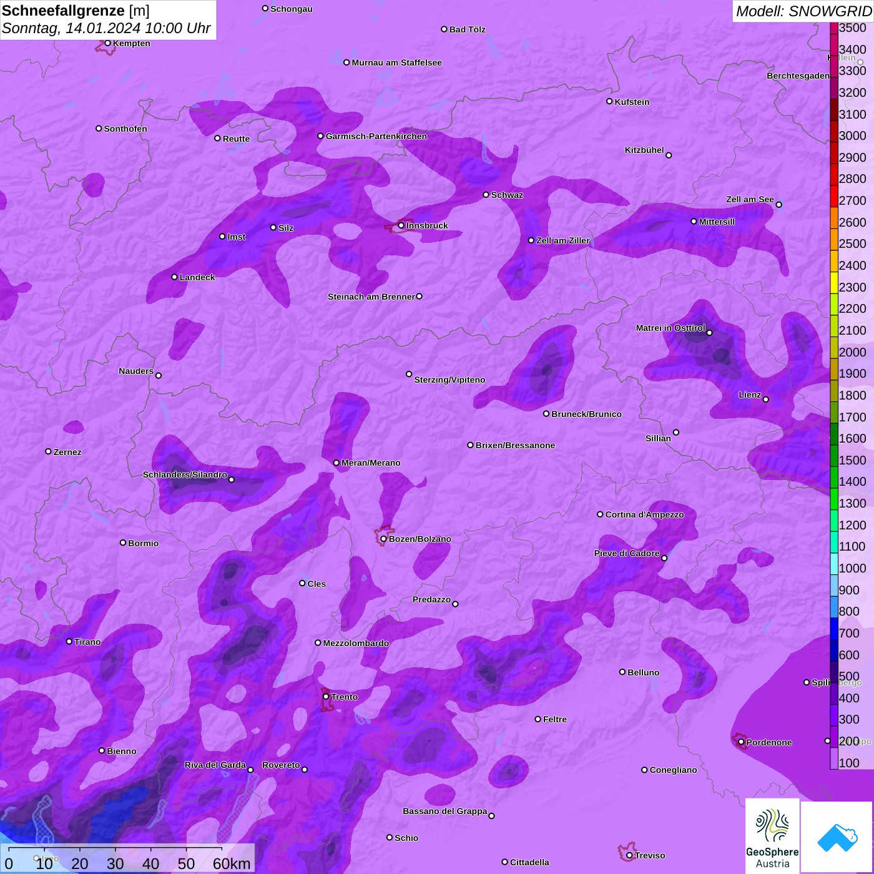Screen dimensions: 874x874
Task: Click the "Garmisch-Partenkirchen" label
Action: (376, 136)
